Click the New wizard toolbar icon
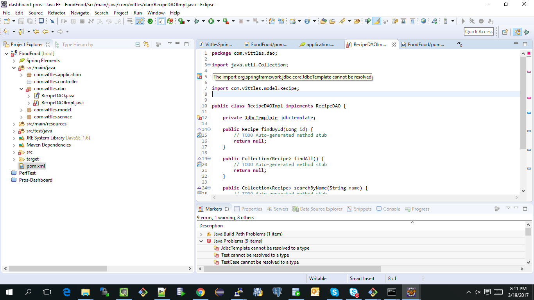Viewport: 534px width, 300px height. (x=7, y=21)
